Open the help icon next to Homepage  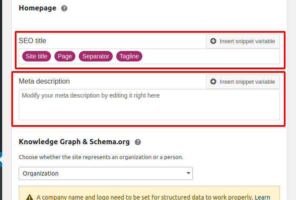64,8
